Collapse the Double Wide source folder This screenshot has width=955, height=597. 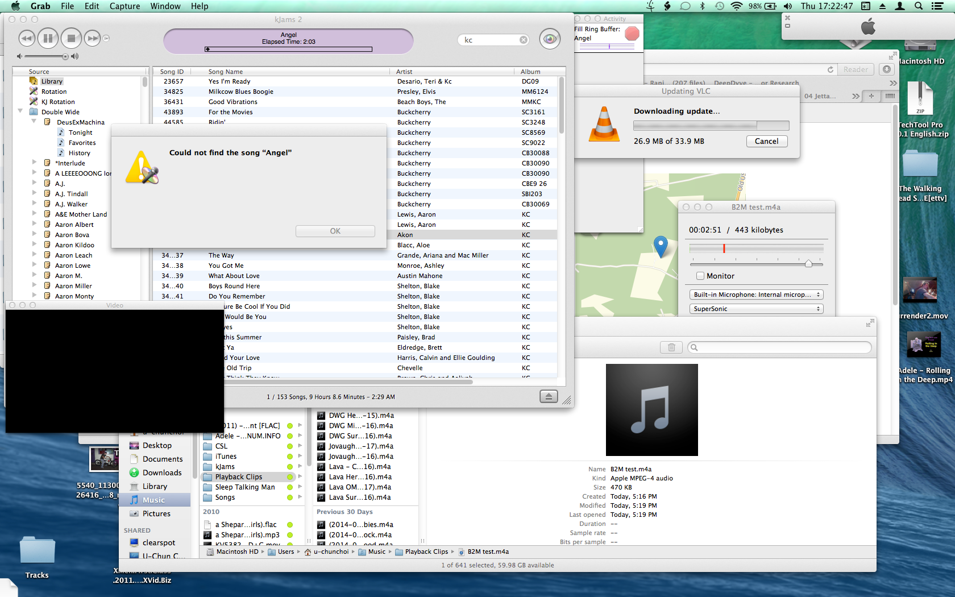[x=20, y=112]
